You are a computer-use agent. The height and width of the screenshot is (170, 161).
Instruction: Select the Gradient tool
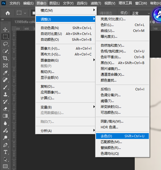coord(5,116)
